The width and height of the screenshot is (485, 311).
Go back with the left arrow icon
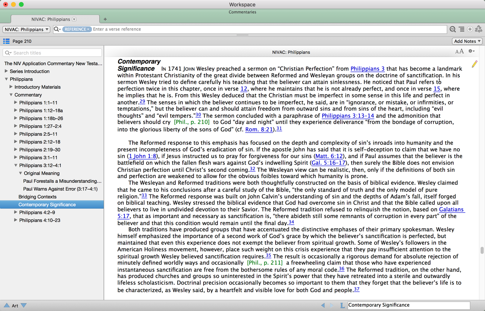(x=323, y=305)
